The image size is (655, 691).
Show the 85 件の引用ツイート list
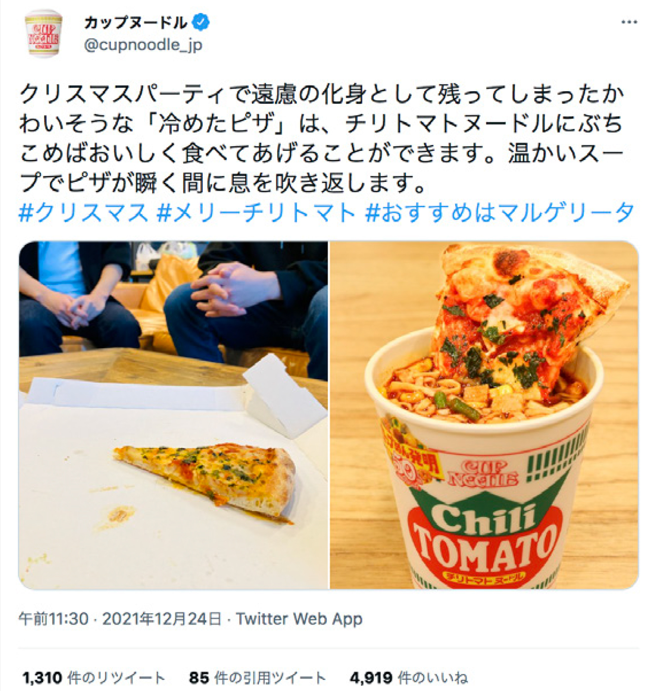(x=257, y=678)
